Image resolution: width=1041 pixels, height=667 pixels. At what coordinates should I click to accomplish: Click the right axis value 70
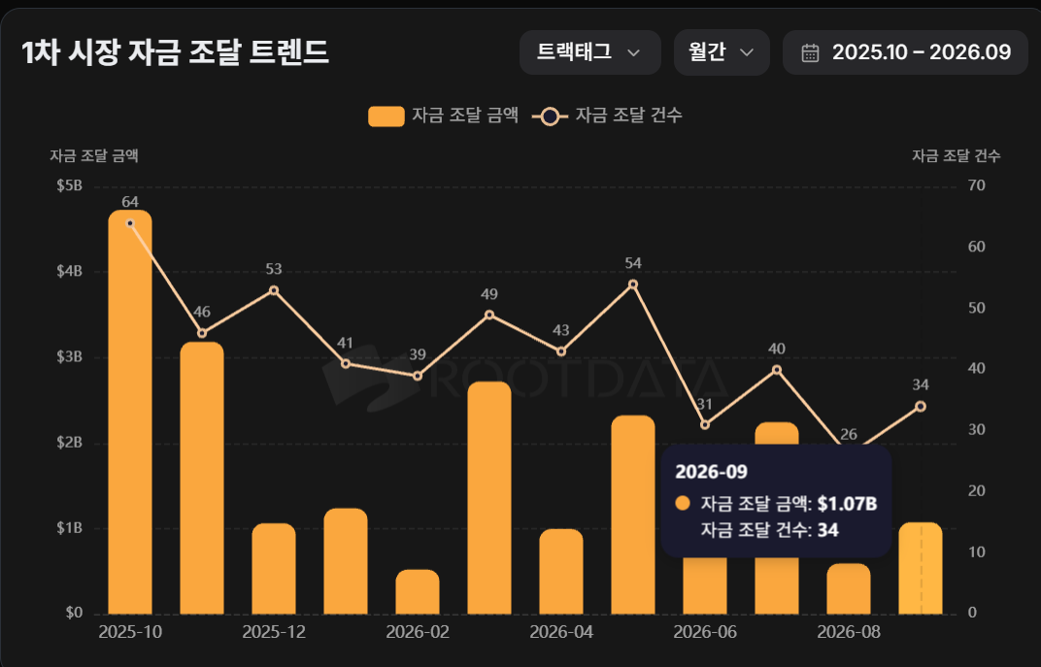pyautogui.click(x=977, y=185)
